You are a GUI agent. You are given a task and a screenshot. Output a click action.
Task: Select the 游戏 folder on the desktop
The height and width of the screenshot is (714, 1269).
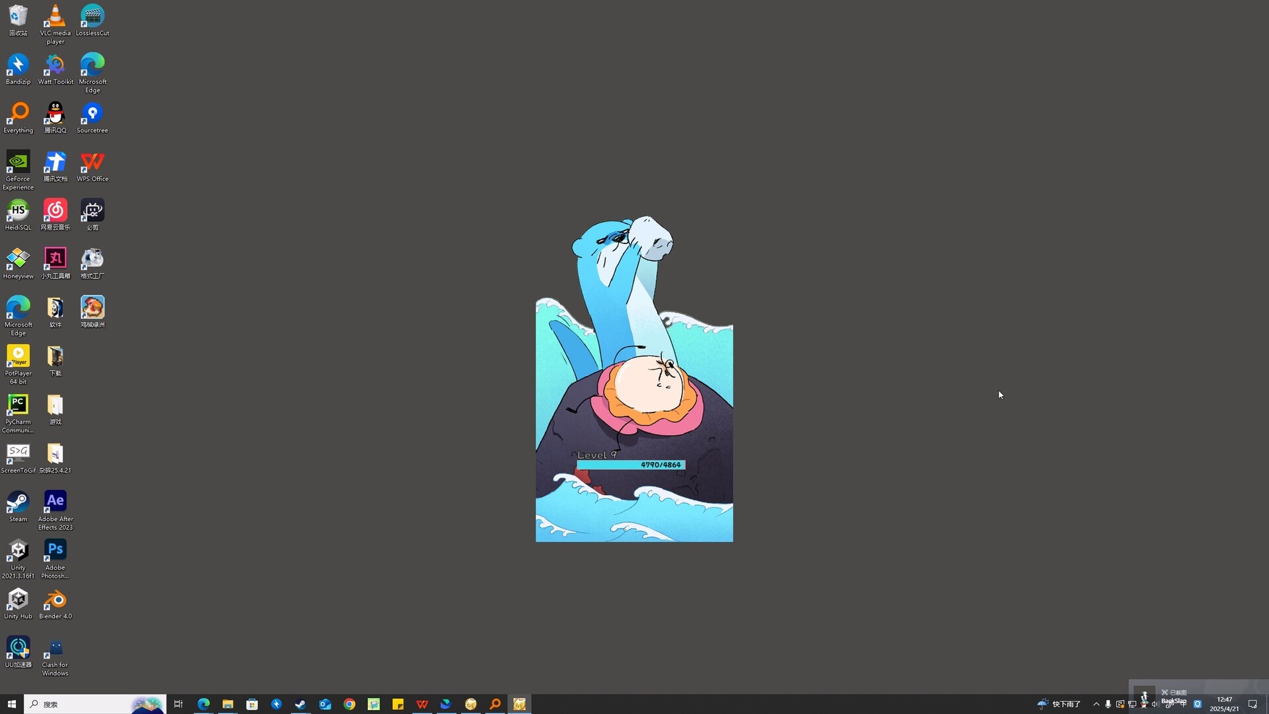click(56, 409)
